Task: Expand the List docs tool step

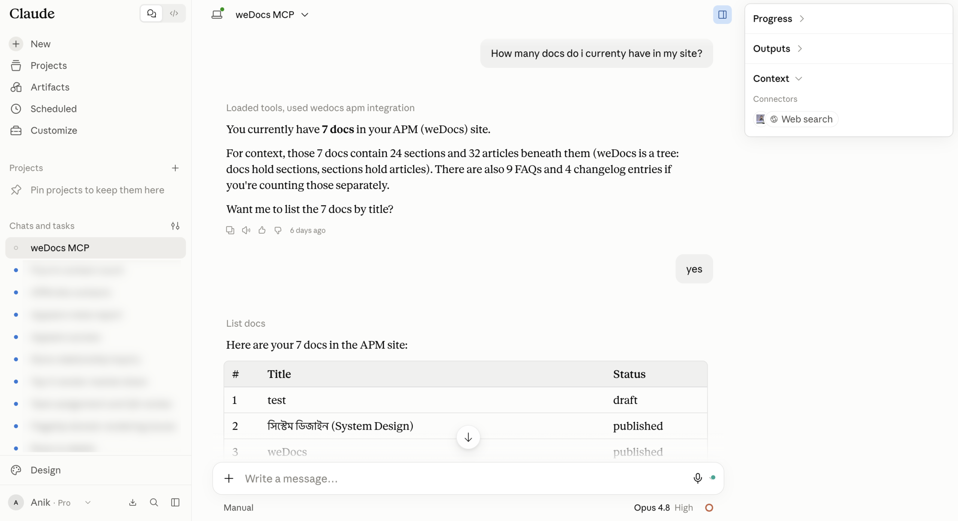Action: tap(245, 323)
